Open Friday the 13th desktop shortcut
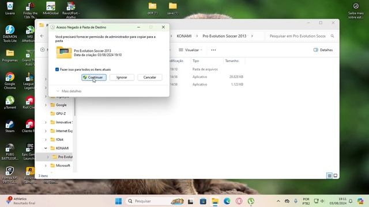 tap(31, 10)
